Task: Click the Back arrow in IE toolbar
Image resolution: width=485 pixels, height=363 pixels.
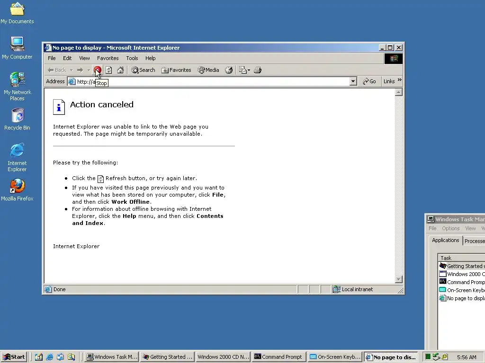Action: 57,70
